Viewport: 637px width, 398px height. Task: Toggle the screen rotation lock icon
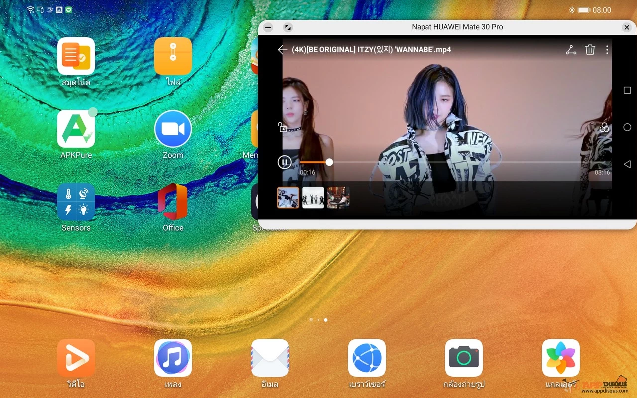(283, 128)
